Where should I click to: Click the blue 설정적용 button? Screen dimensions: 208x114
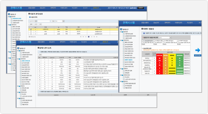tap(198, 55)
